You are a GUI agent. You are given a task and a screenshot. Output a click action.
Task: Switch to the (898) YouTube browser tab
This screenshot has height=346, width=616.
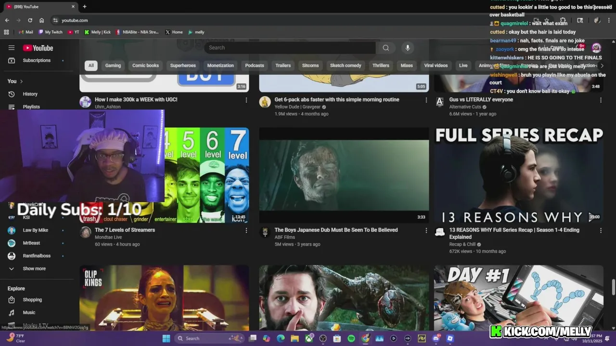click(x=40, y=7)
